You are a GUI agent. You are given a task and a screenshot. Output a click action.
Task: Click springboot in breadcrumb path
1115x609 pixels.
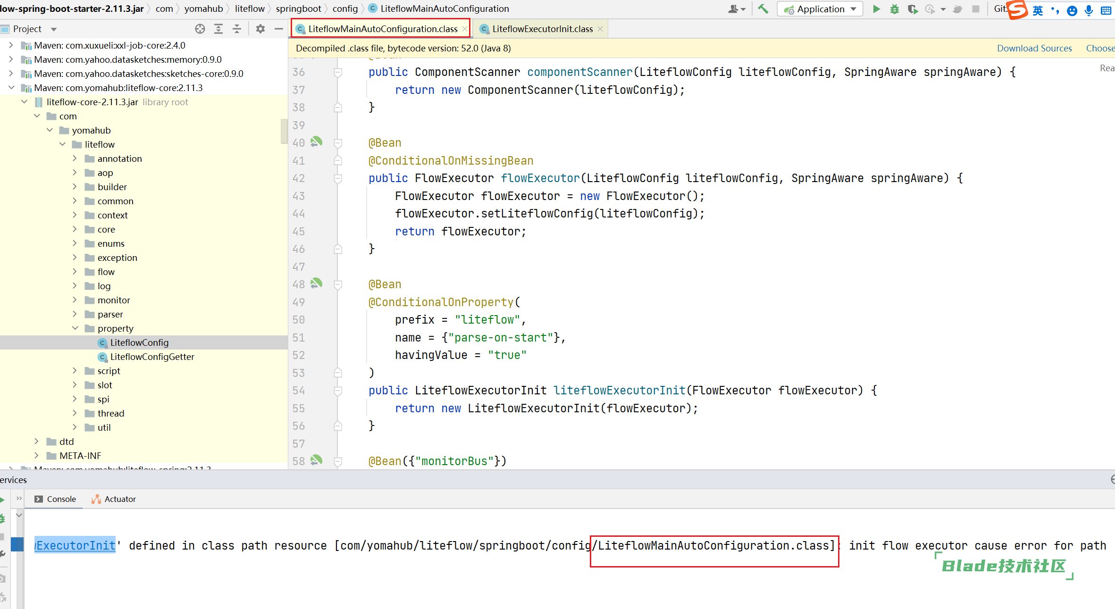coord(298,8)
